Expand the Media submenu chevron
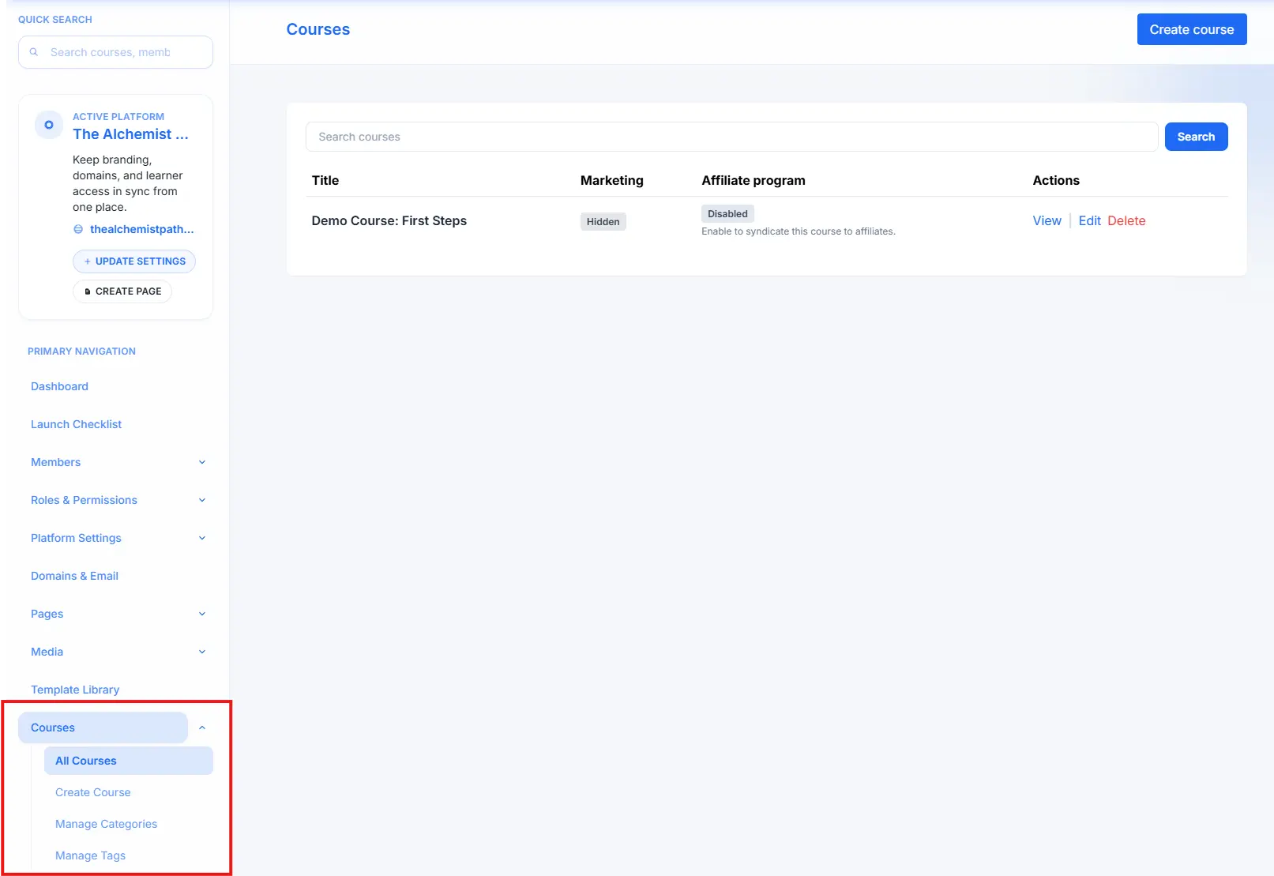Screen dimensions: 1274x876 pos(202,652)
